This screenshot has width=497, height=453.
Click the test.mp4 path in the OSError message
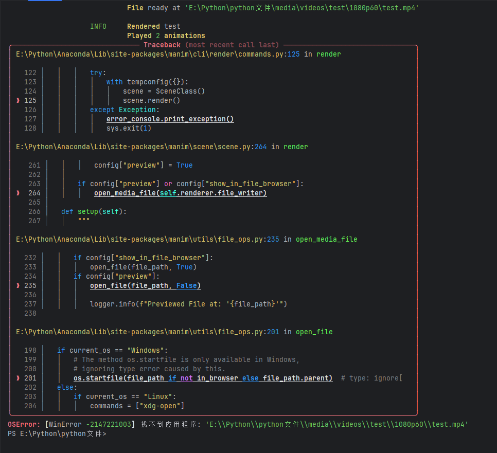tap(337, 425)
